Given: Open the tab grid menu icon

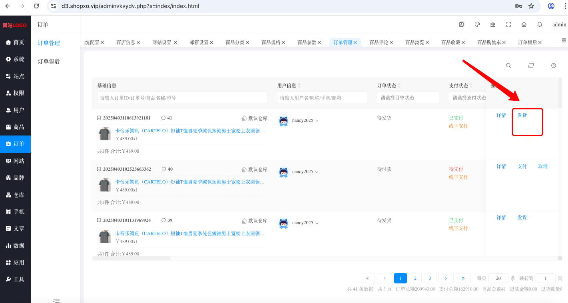Looking at the screenshot, I should (564, 40).
